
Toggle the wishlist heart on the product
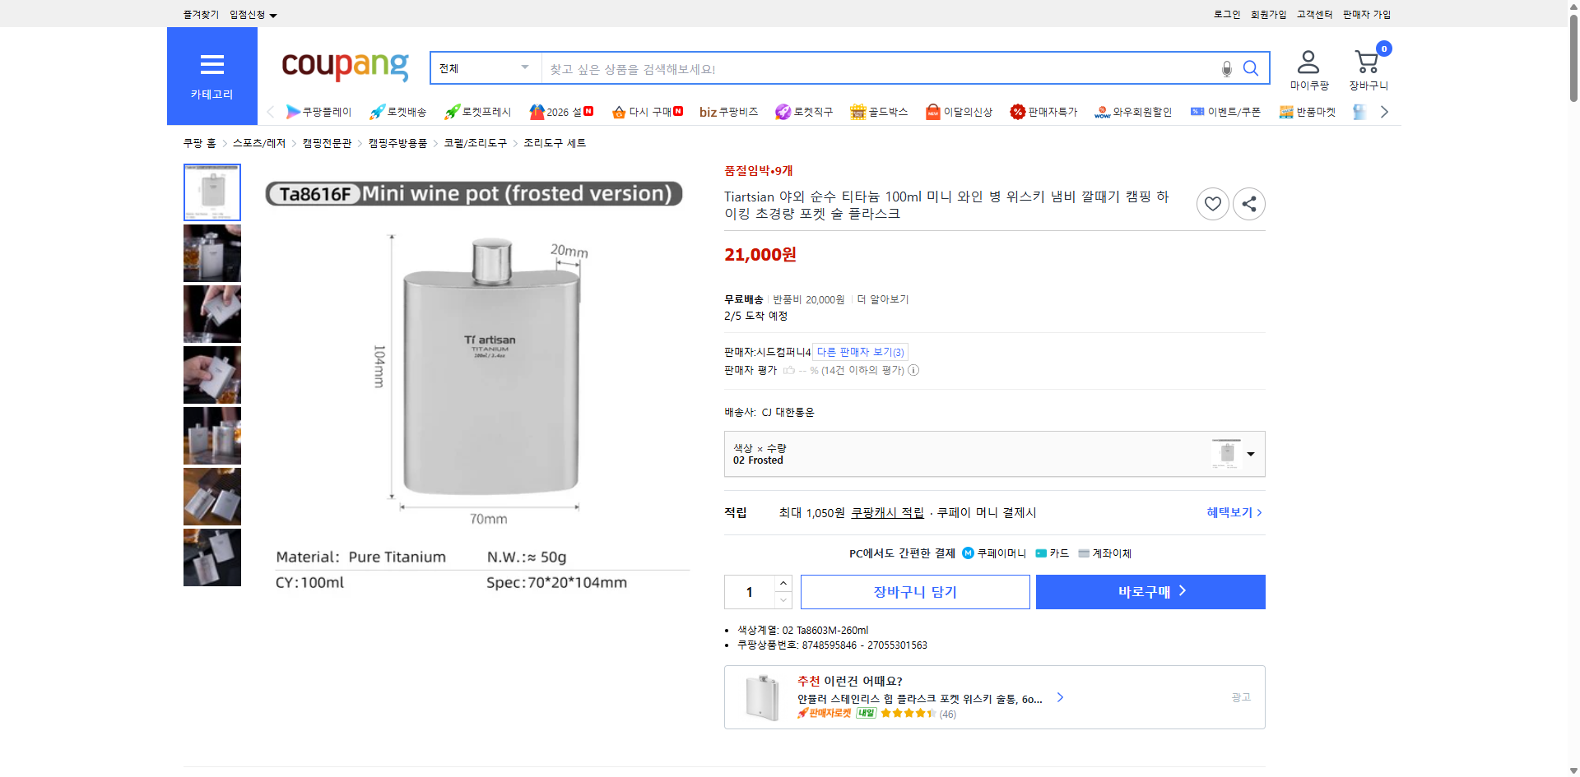click(x=1212, y=203)
